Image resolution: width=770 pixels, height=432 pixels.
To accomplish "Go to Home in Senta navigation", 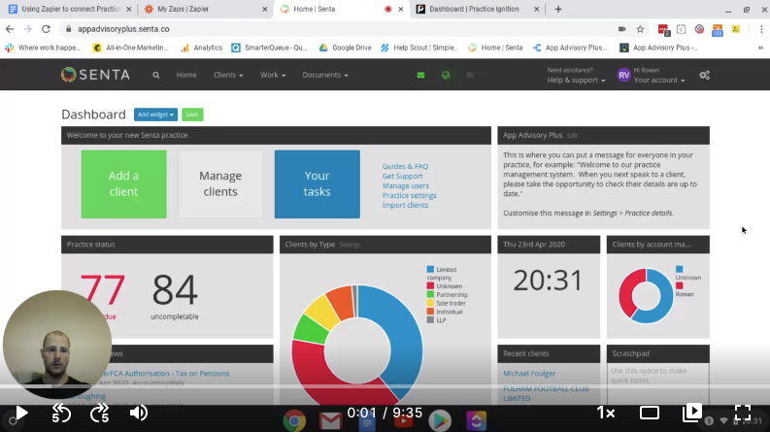I will pos(186,75).
